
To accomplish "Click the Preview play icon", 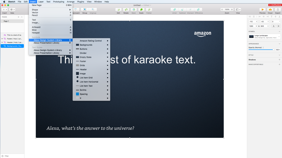I will 262,10.
